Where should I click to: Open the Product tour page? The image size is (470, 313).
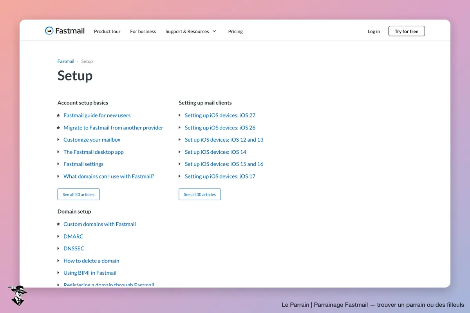(107, 31)
